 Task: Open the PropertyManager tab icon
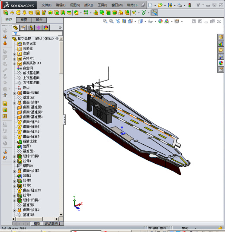(23, 28)
